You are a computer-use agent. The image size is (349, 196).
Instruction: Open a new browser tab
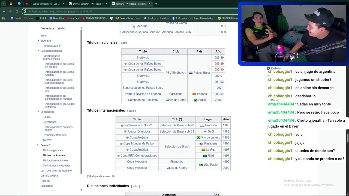156,4
